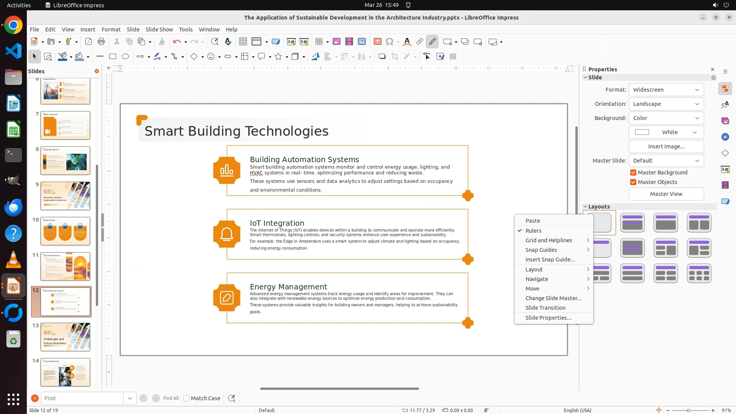The width and height of the screenshot is (736, 414).
Task: Open VLC from the dock
Action: pos(13,260)
